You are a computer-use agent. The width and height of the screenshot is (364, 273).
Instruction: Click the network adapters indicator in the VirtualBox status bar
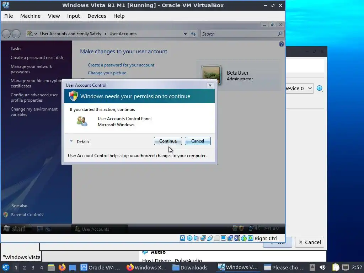point(203,238)
